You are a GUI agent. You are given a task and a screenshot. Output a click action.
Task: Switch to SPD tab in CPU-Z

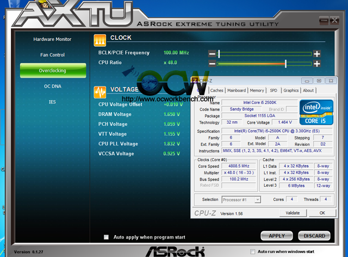[274, 90]
